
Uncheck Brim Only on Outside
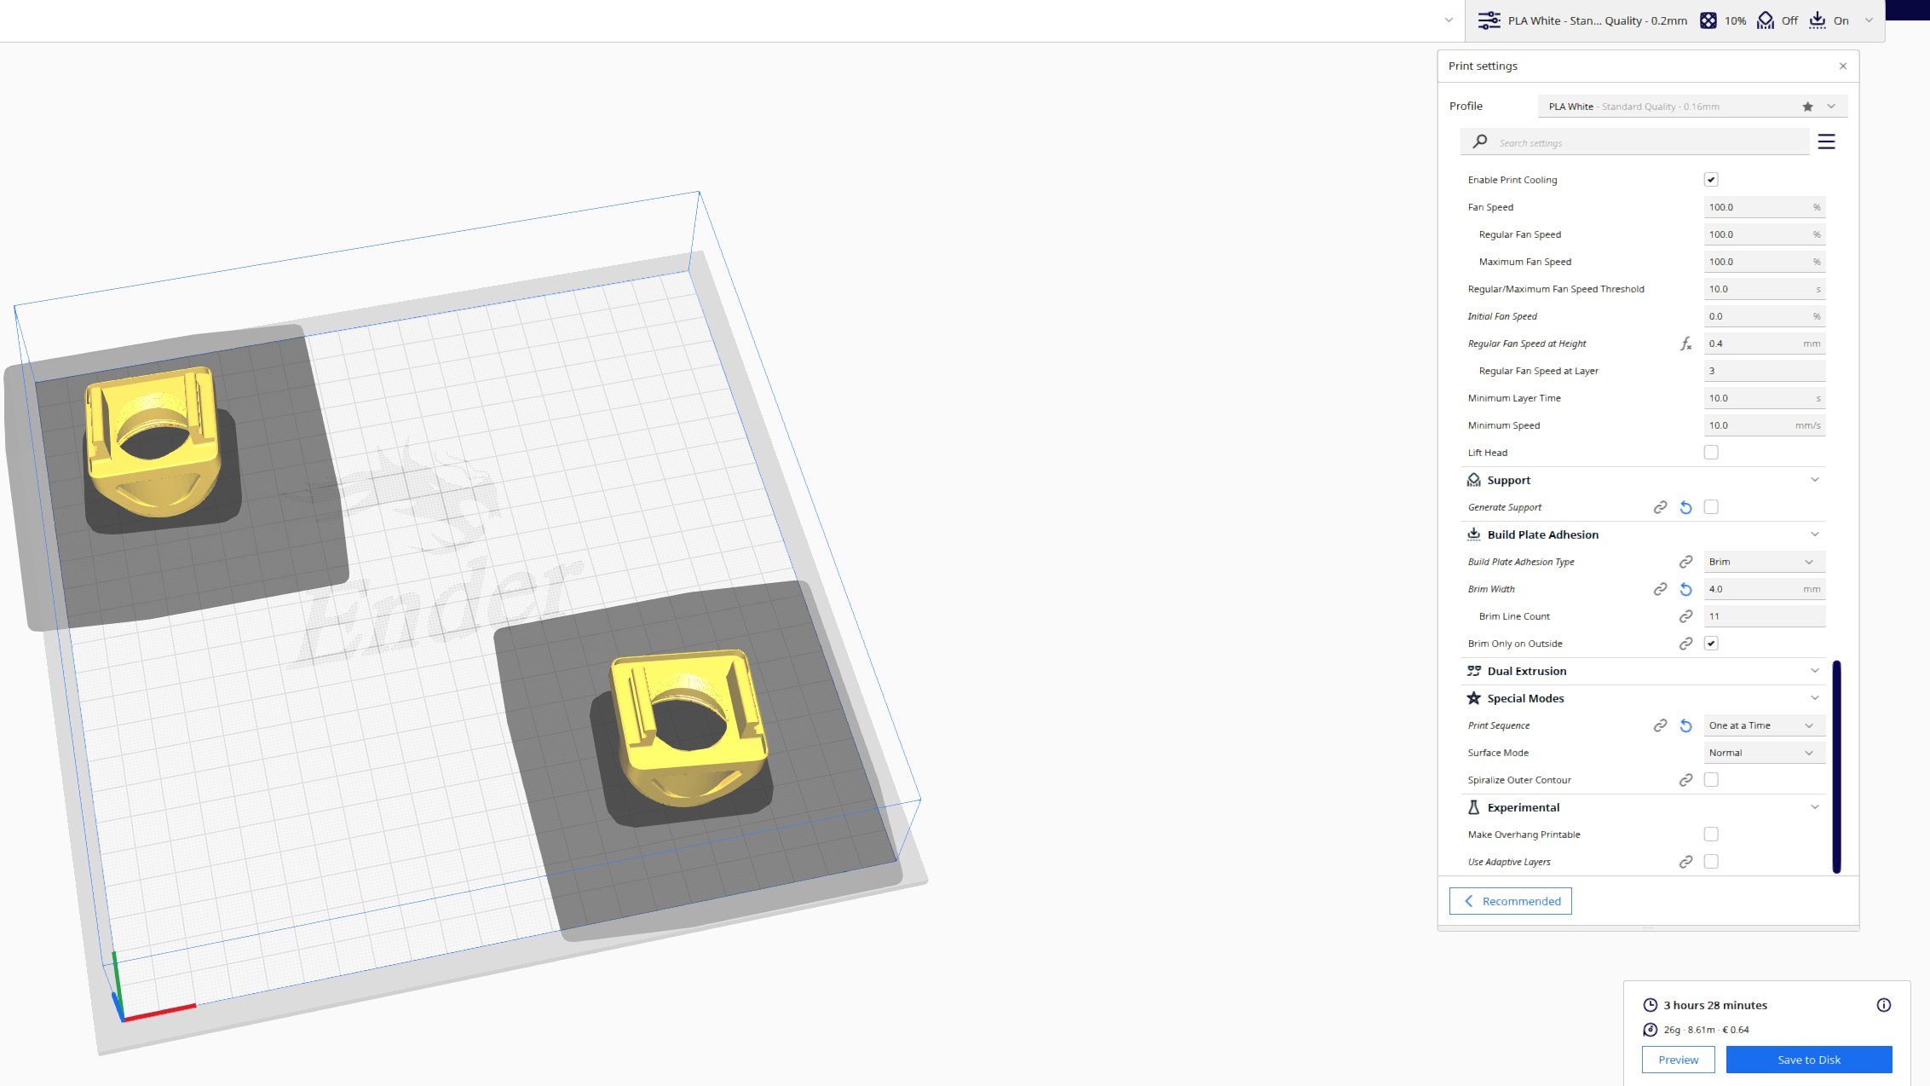point(1711,643)
